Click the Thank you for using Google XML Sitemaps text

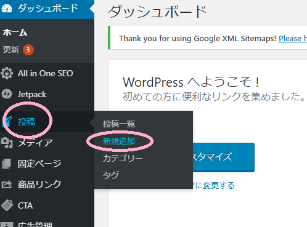197,38
